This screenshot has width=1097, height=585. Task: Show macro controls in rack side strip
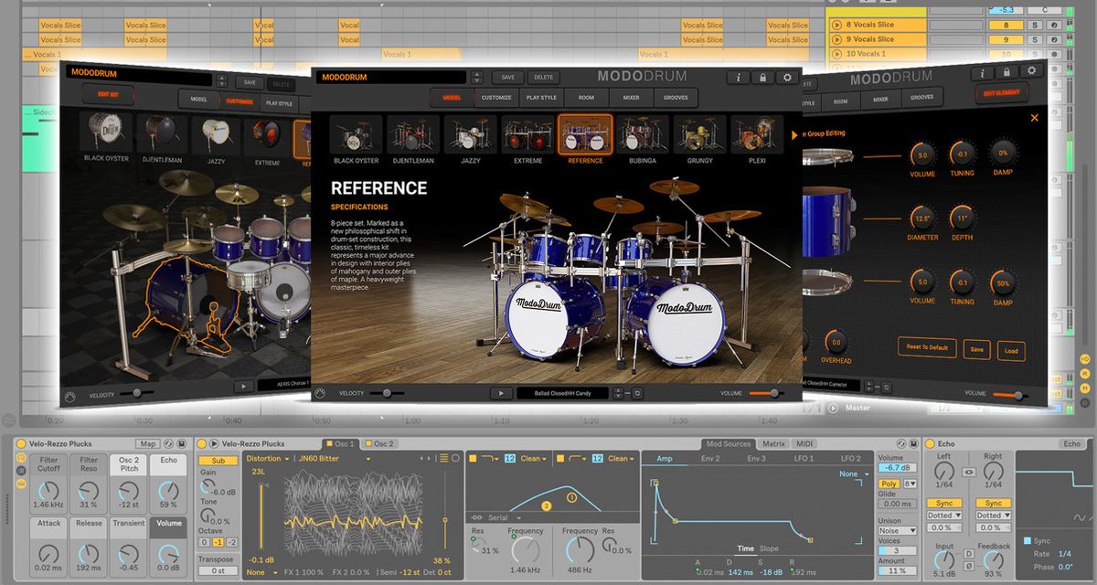click(x=21, y=457)
